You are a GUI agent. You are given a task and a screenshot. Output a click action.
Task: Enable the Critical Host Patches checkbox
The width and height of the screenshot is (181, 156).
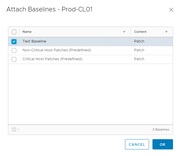coord(14,59)
